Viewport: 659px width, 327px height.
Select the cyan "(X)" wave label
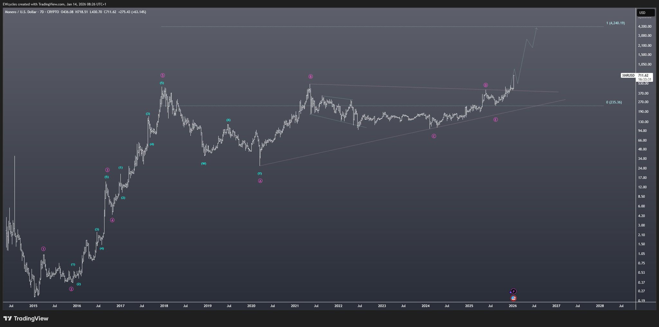(x=228, y=120)
